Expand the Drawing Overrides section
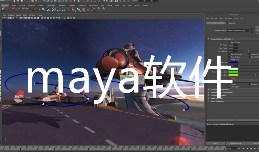The width and height of the screenshot is (259, 152). 209,95
